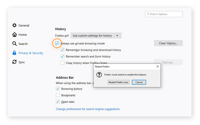Focus the Find in Options search field
The height and width of the screenshot is (125, 200).
pyautogui.click(x=164, y=14)
